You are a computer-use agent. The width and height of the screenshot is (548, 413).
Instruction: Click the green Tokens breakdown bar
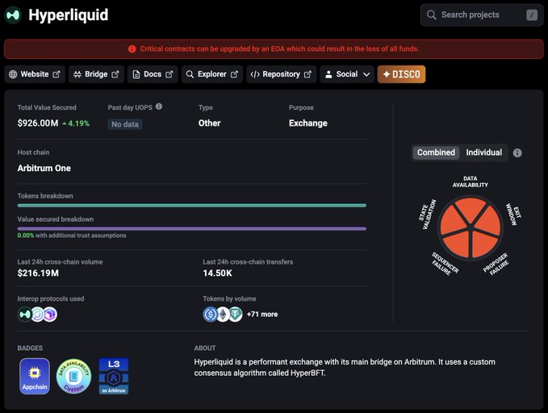coord(192,206)
